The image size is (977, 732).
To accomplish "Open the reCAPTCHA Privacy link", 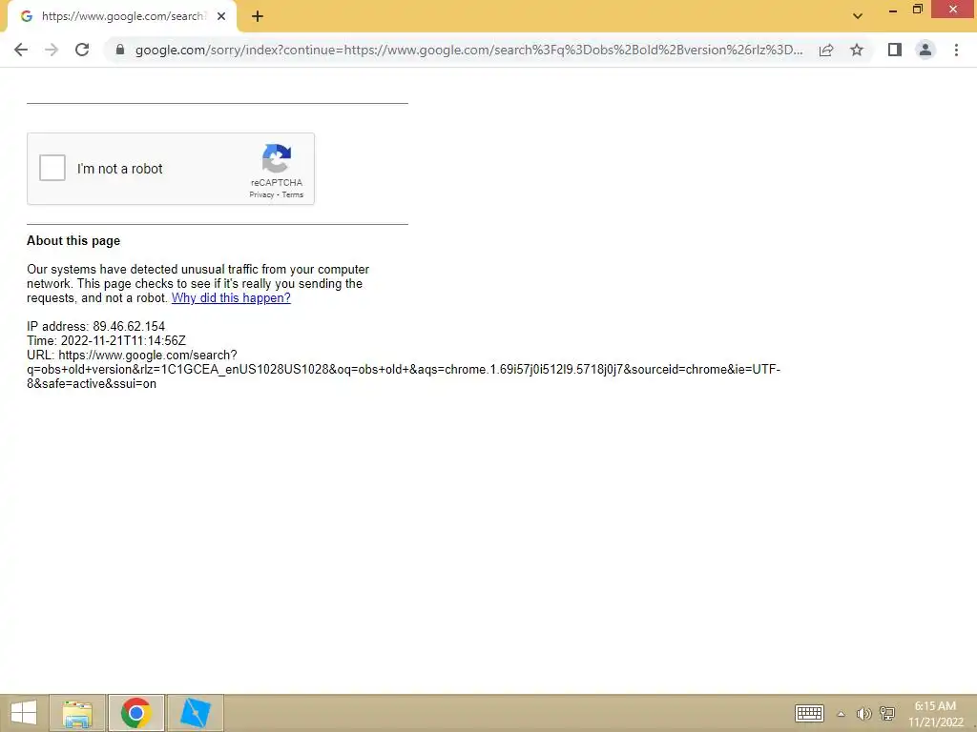I will [x=261, y=194].
